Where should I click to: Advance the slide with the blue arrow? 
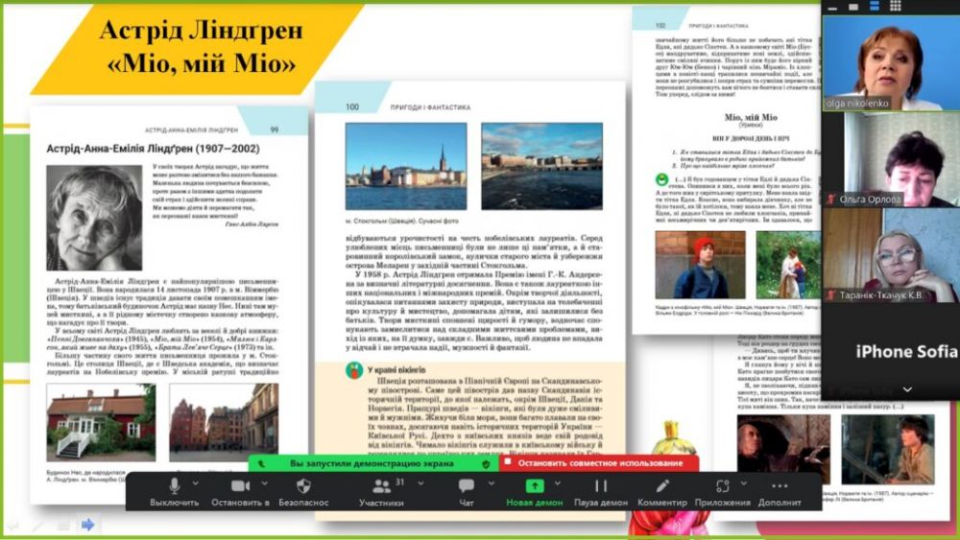[87, 524]
